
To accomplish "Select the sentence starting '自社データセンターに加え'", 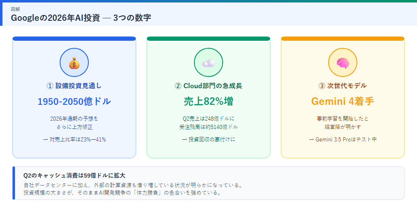I will [133, 185].
